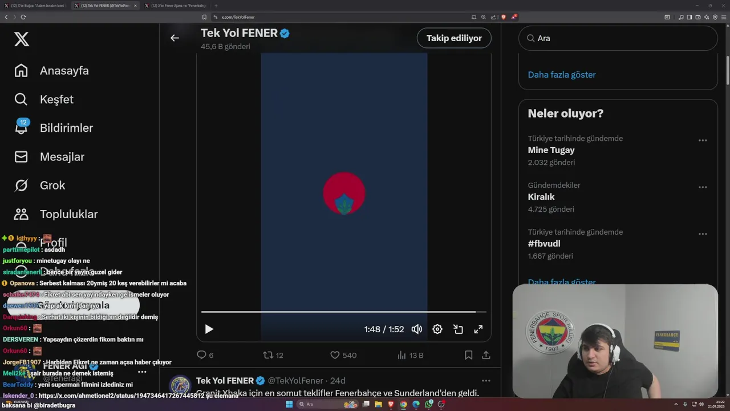This screenshot has width=730, height=411.
Task: Open Topluluklar in sidebar
Action: pos(56,214)
